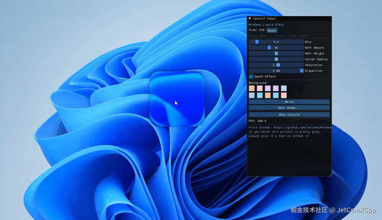Collapse the Control Panel with the triangle arrow
The image size is (382, 220).
point(249,19)
